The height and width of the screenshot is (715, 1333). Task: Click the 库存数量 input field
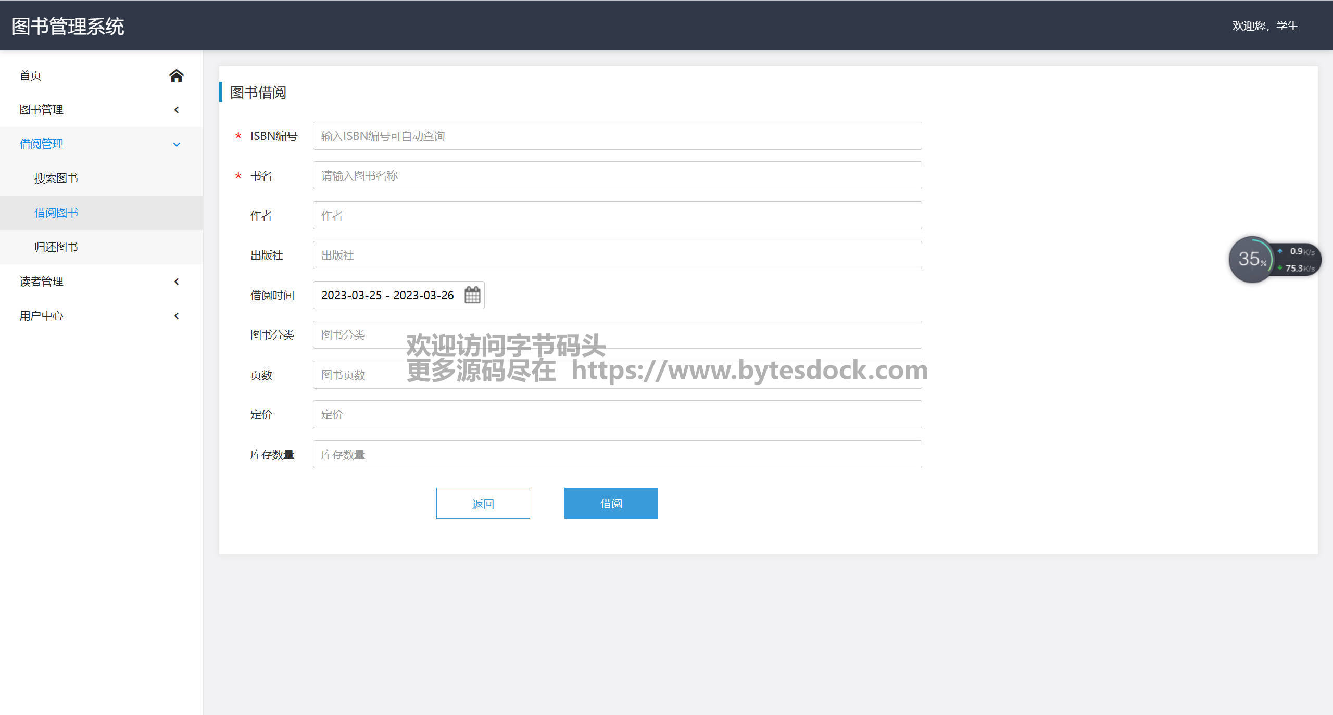617,455
